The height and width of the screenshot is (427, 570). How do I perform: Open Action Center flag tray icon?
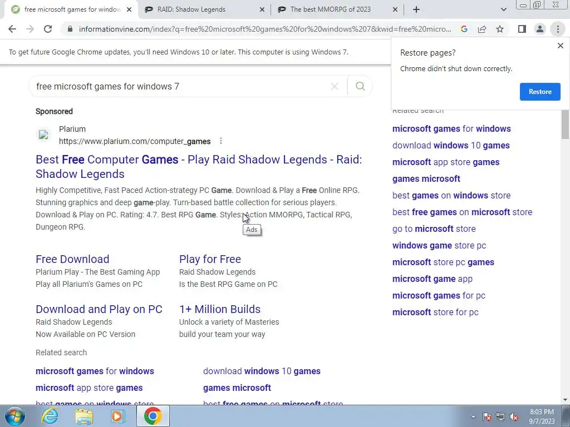coord(487,416)
